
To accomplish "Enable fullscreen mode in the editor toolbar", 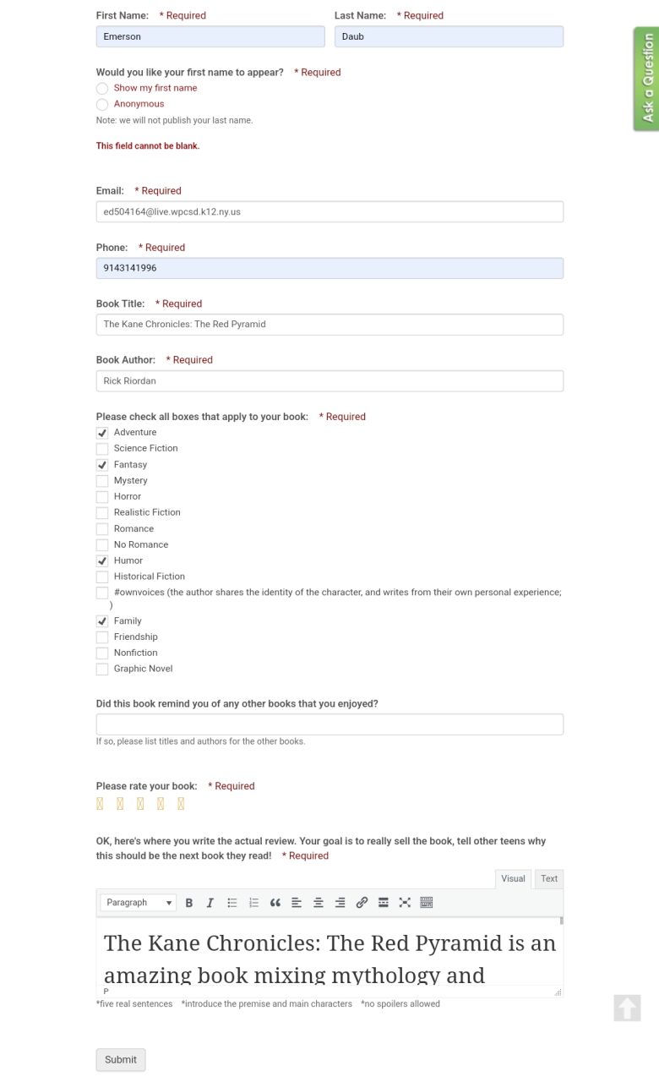I will click(x=405, y=903).
